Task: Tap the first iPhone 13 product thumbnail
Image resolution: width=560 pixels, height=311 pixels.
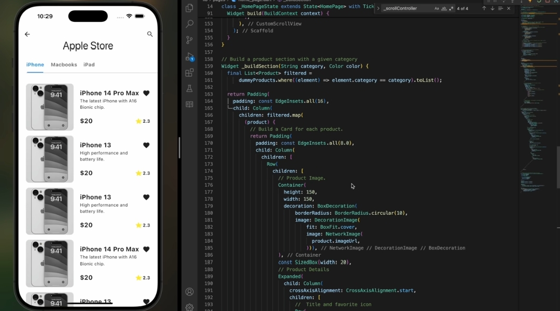Action: 50,159
